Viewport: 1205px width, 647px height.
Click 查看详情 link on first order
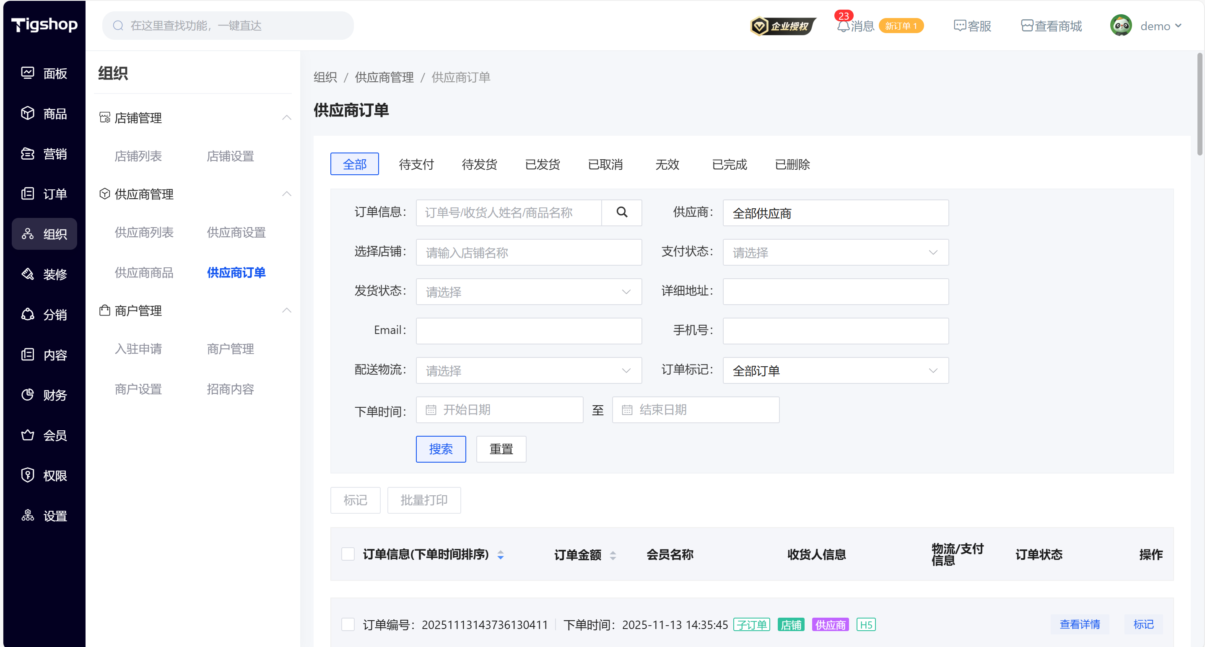(1079, 624)
